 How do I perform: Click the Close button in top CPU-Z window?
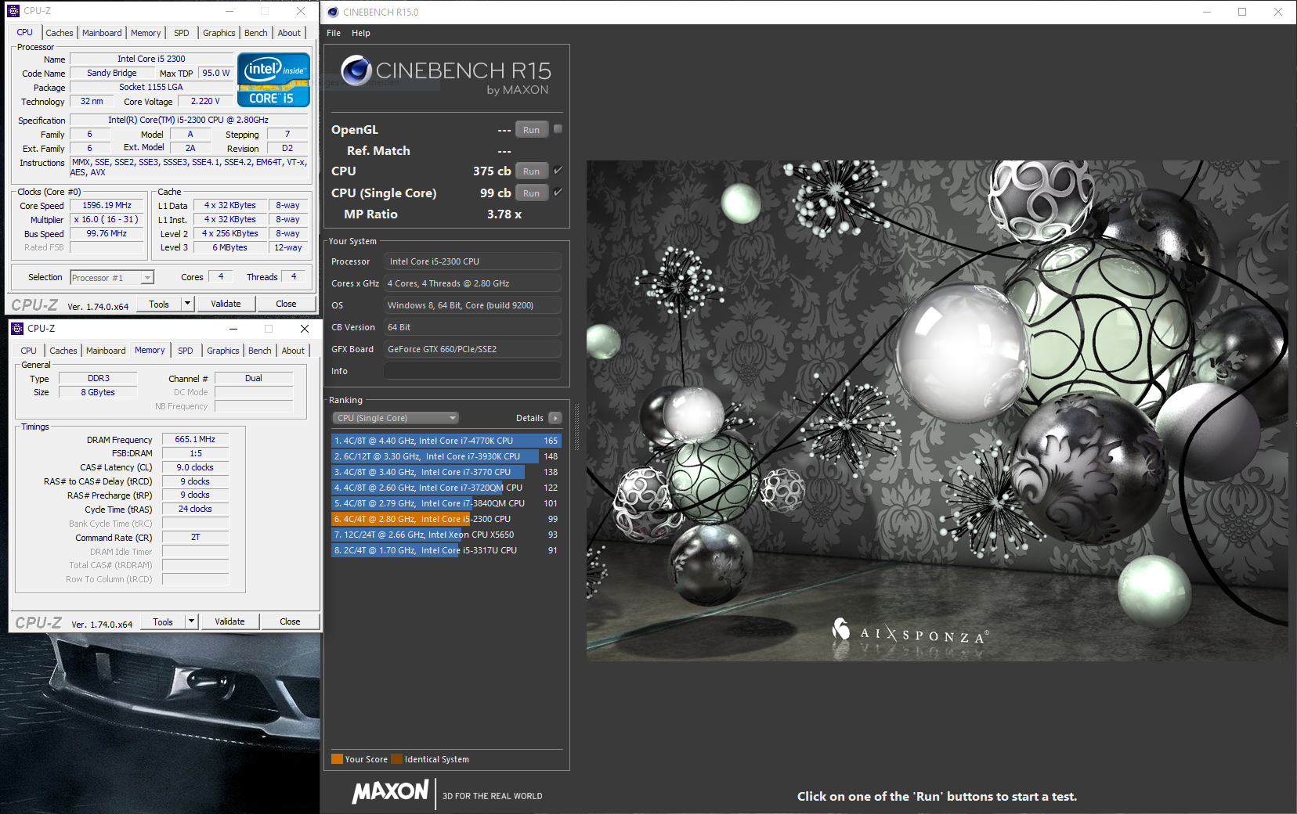pos(286,304)
